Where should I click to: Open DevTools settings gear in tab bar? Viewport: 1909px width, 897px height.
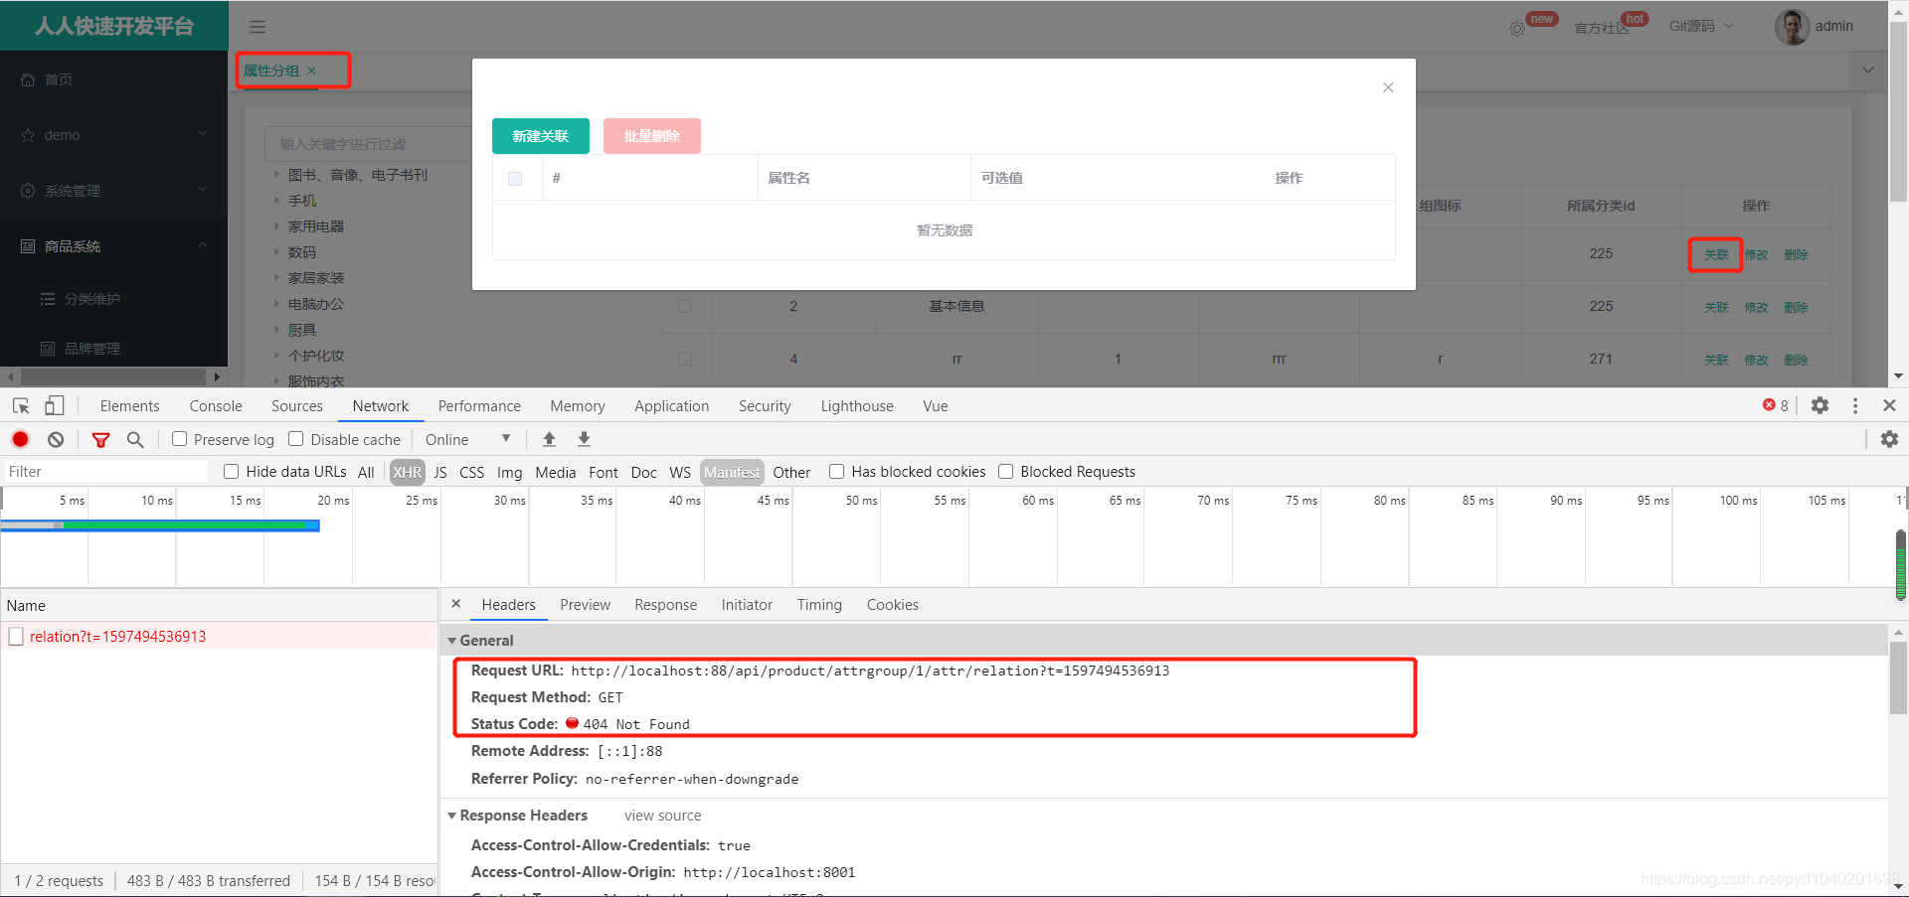coord(1820,405)
